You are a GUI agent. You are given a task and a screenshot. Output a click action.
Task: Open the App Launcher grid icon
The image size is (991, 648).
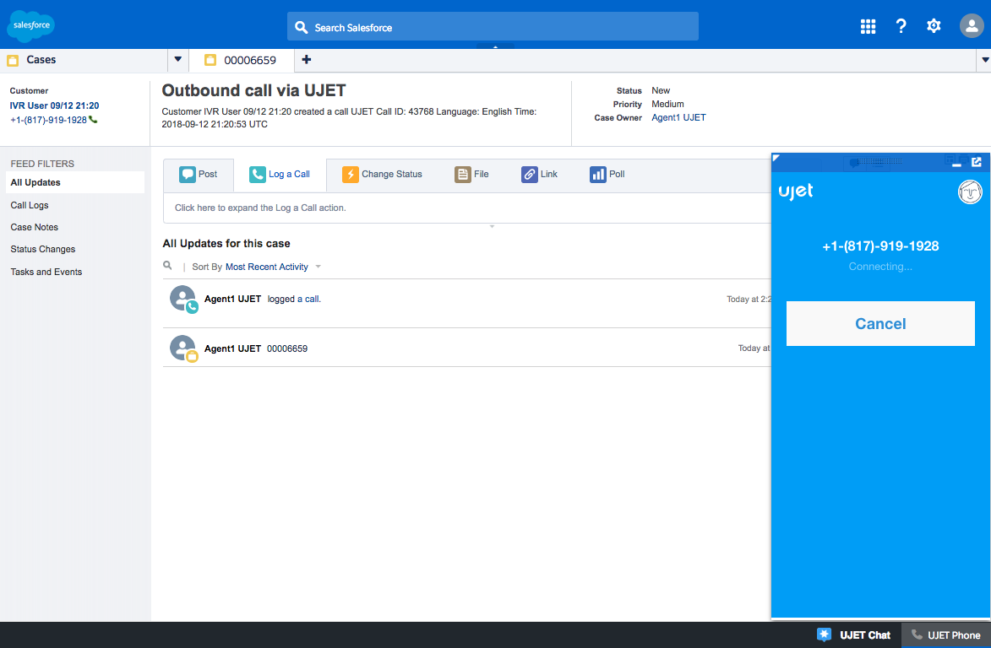(868, 26)
